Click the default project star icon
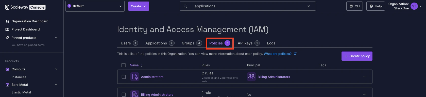The image size is (426, 97). [x=69, y=6]
